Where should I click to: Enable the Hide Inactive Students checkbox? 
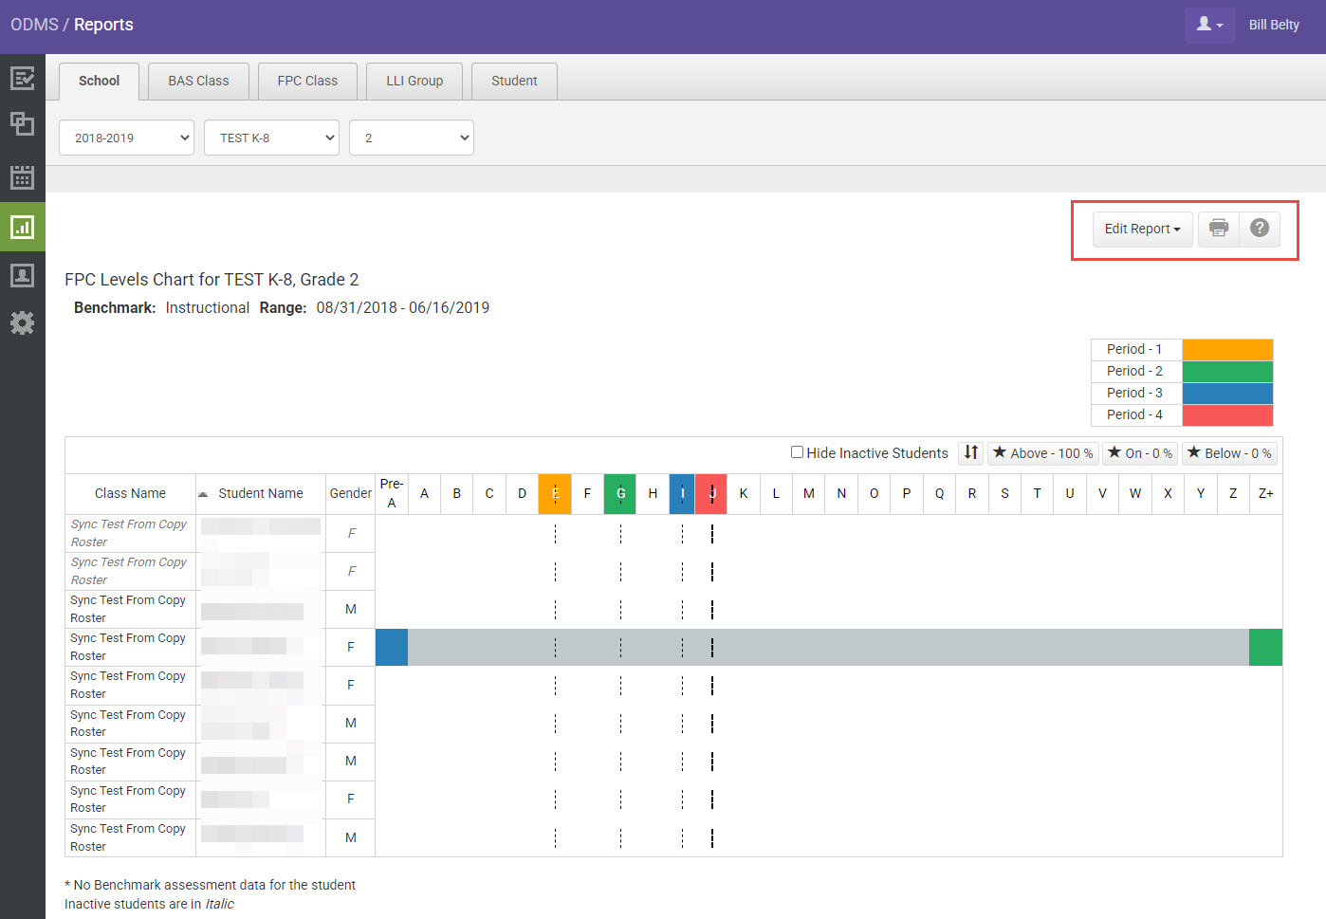(x=797, y=452)
